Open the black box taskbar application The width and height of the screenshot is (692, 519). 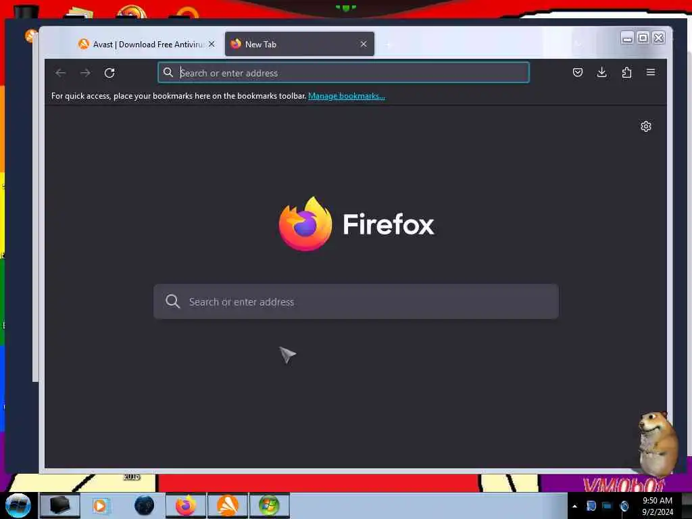pyautogui.click(x=60, y=505)
